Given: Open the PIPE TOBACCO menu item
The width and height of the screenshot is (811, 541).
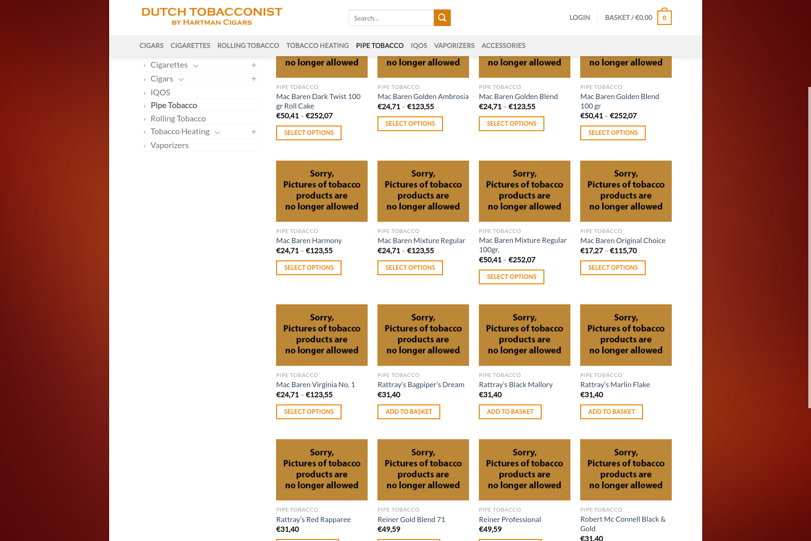Looking at the screenshot, I should coord(379,46).
